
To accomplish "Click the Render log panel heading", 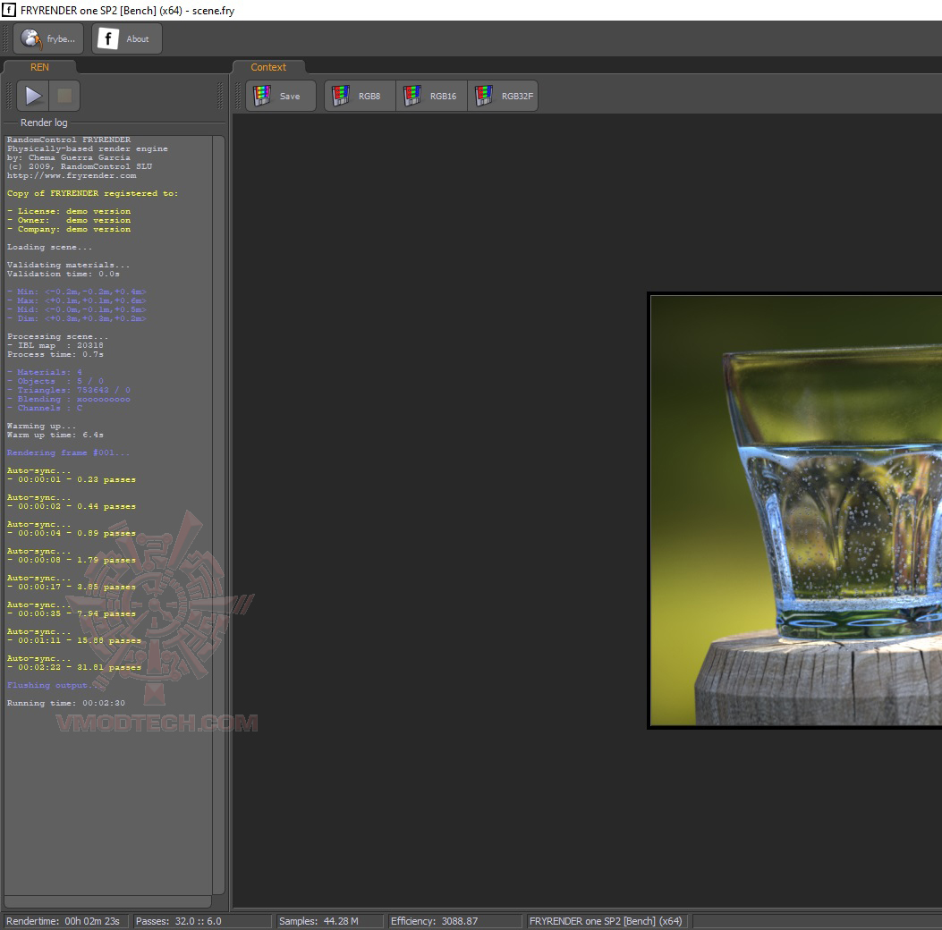I will click(44, 123).
